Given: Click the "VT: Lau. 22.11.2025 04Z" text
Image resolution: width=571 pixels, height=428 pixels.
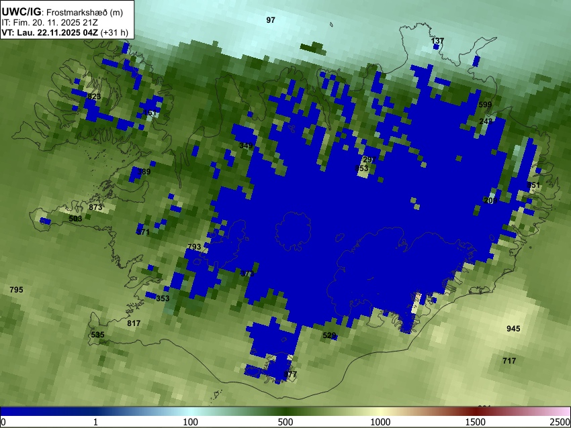Looking at the screenshot, I should (x=50, y=32).
